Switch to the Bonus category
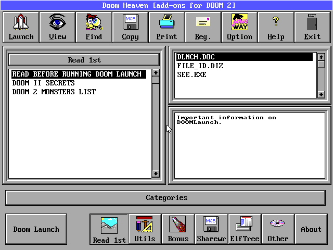 pyautogui.click(x=178, y=229)
